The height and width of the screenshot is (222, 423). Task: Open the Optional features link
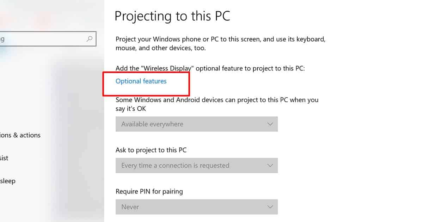point(141,81)
